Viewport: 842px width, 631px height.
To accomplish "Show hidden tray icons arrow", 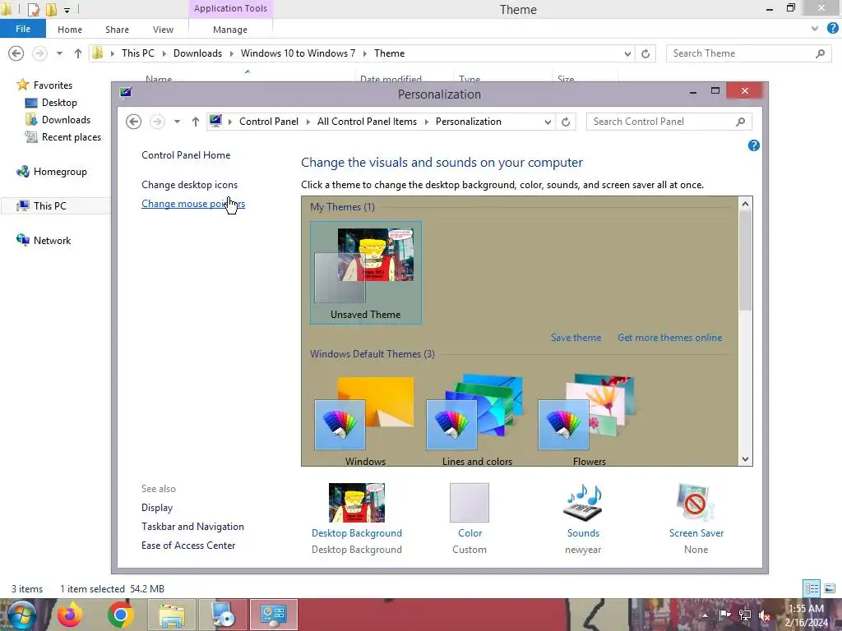I will [x=705, y=615].
